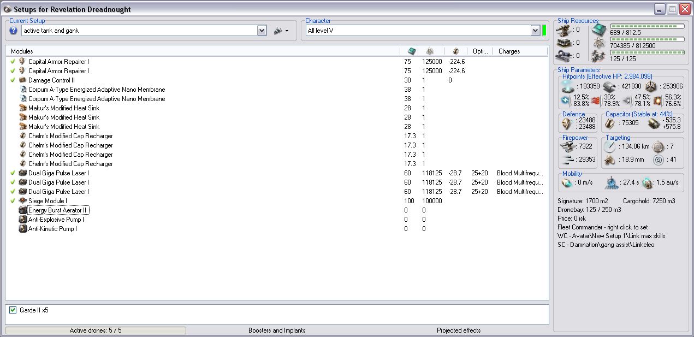Open the Boosters and Implants tab
This screenshot has width=694, height=337.
coord(277,330)
